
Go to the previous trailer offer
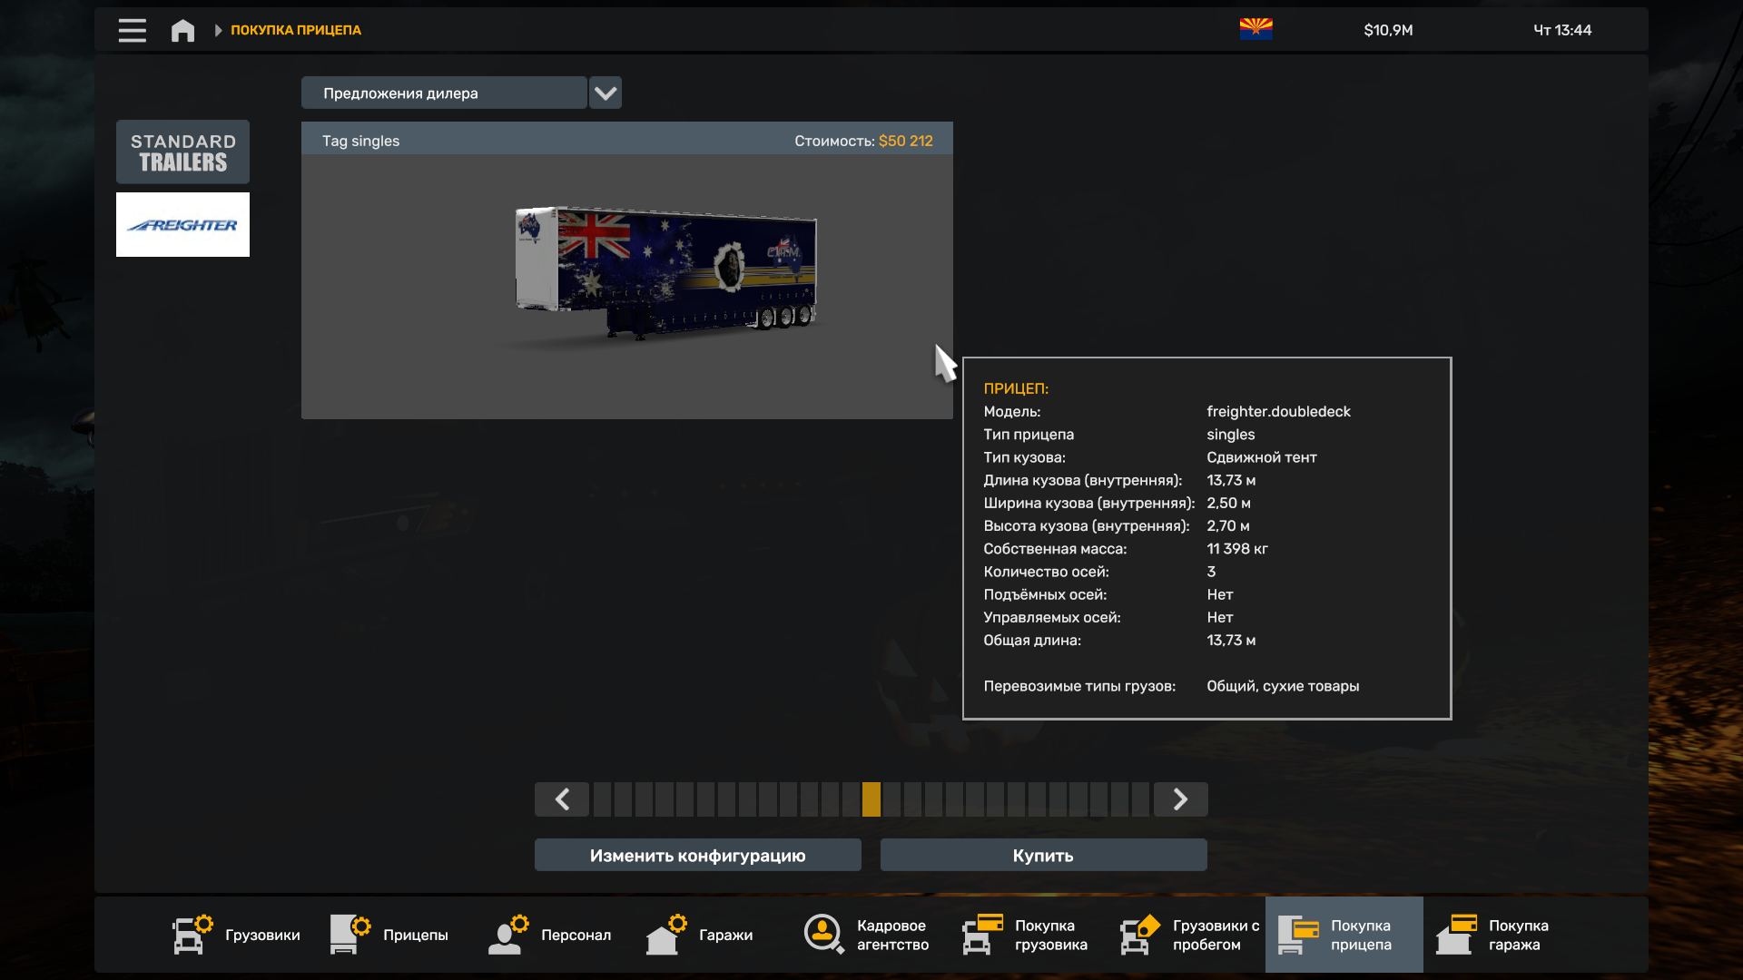562,799
